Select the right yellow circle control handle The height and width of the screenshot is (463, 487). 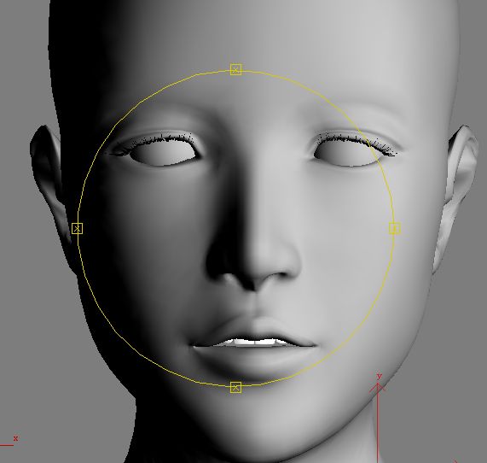coord(395,228)
